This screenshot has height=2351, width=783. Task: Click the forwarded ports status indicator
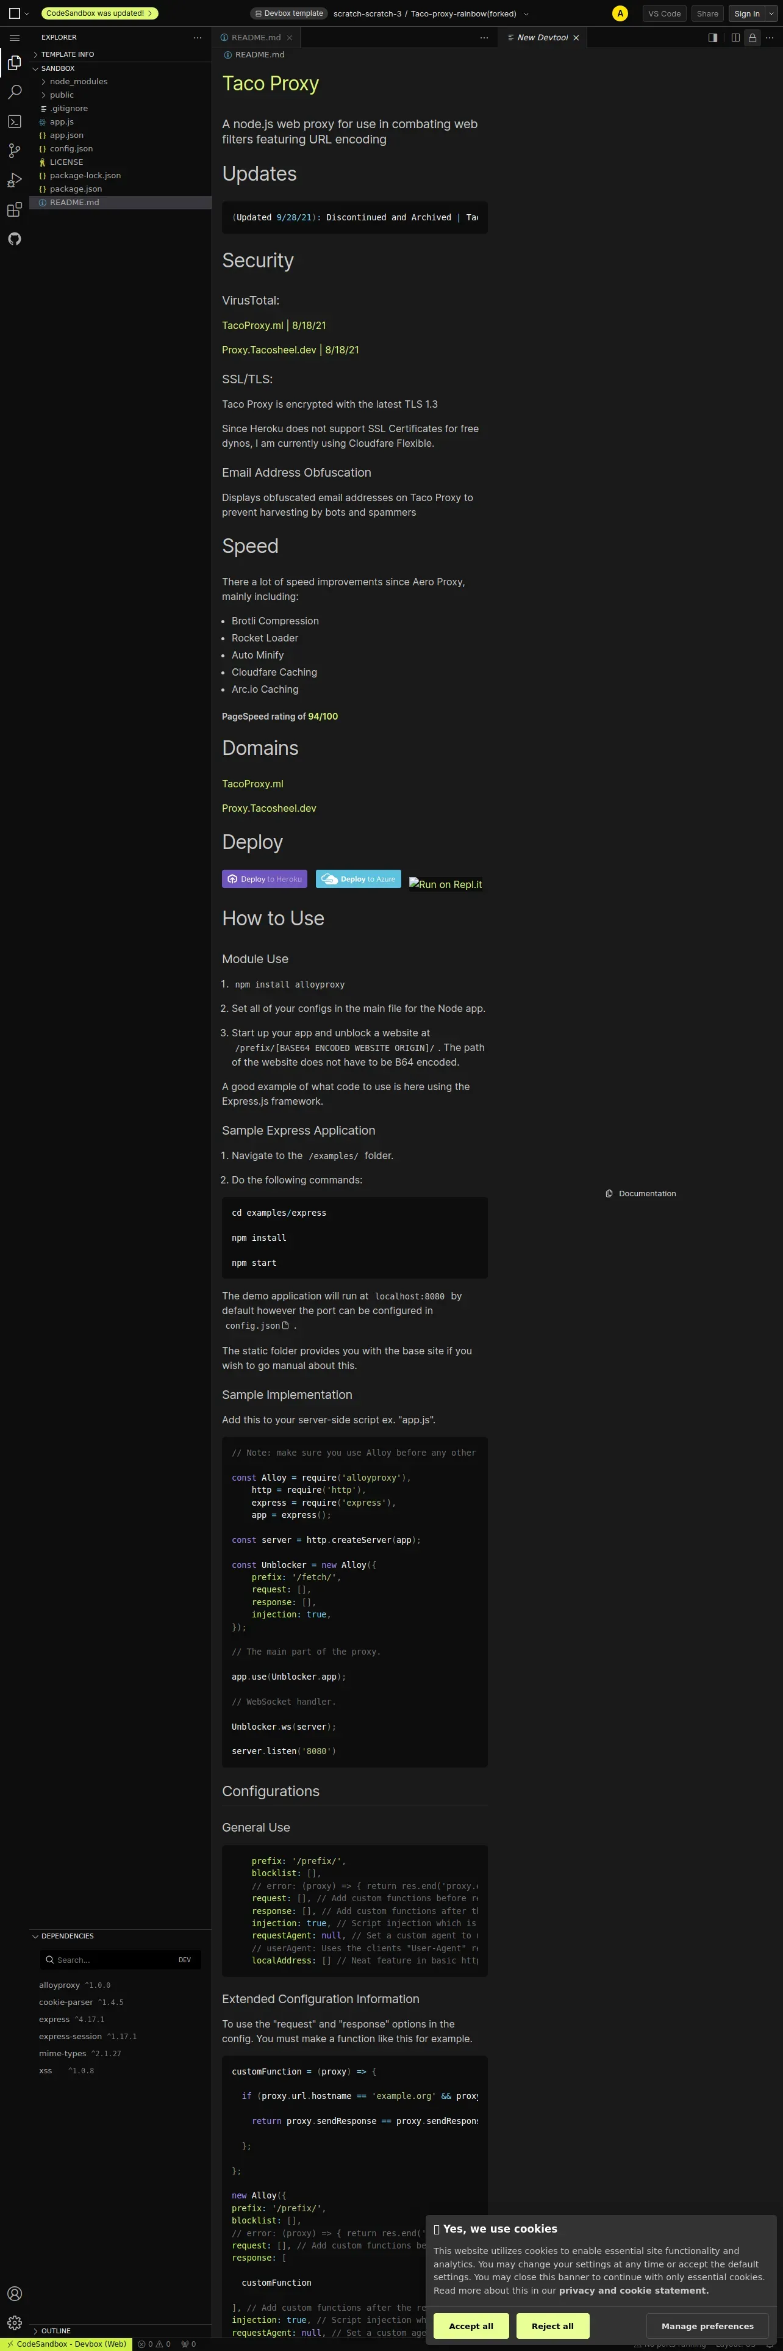188,2344
